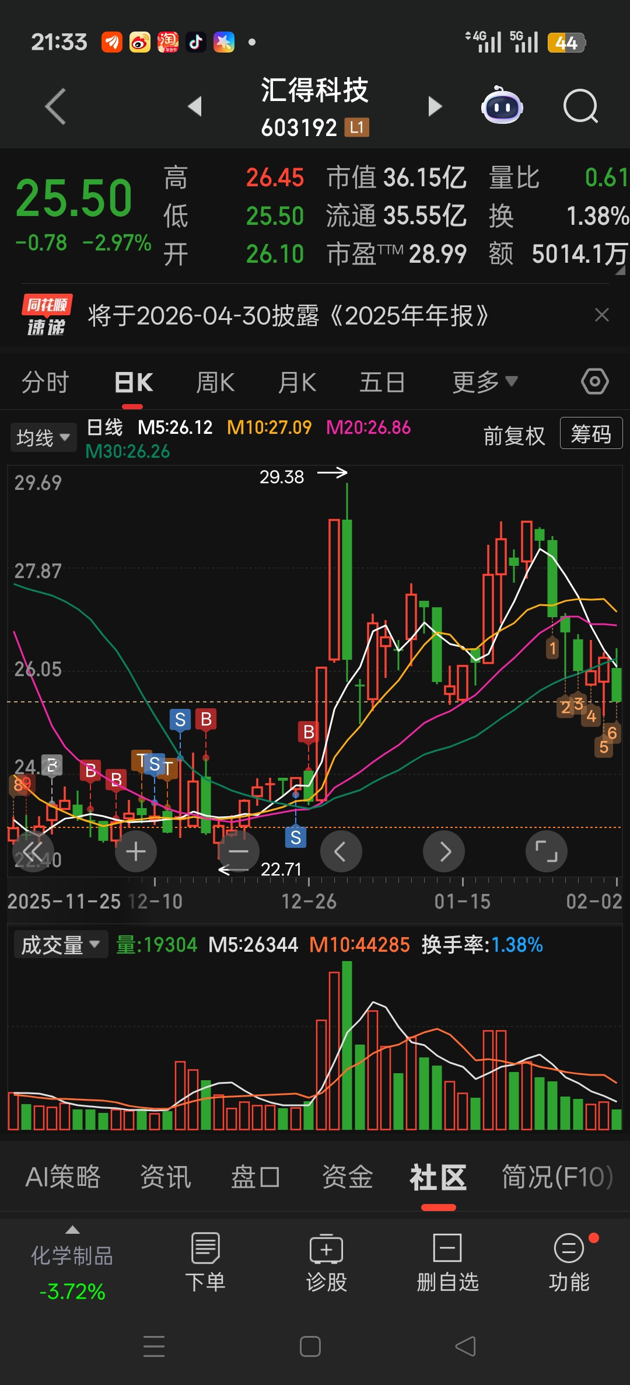This screenshot has height=1385, width=630.
Task: Jump to earliest data with double-left arrow
Action: pyautogui.click(x=33, y=851)
